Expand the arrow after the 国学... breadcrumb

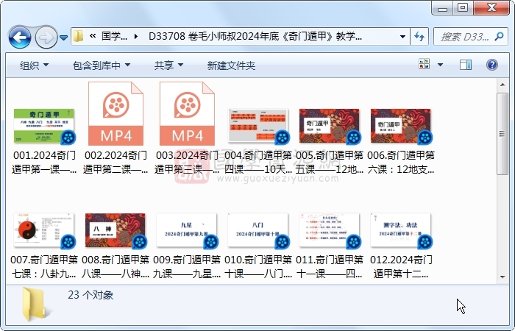click(135, 36)
